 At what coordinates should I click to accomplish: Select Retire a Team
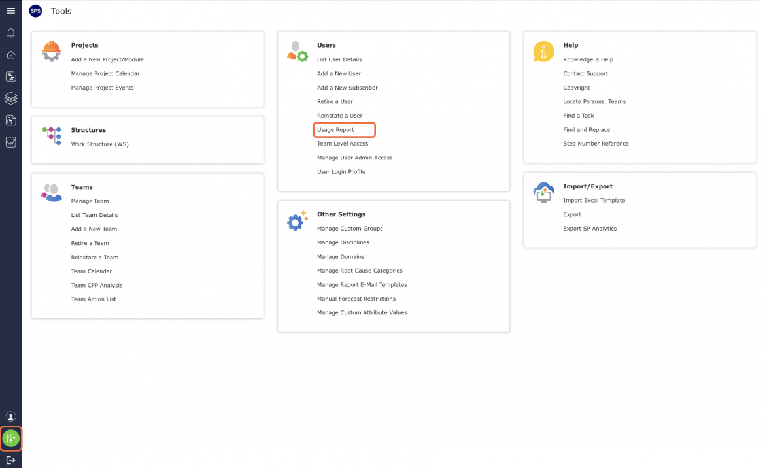(90, 243)
